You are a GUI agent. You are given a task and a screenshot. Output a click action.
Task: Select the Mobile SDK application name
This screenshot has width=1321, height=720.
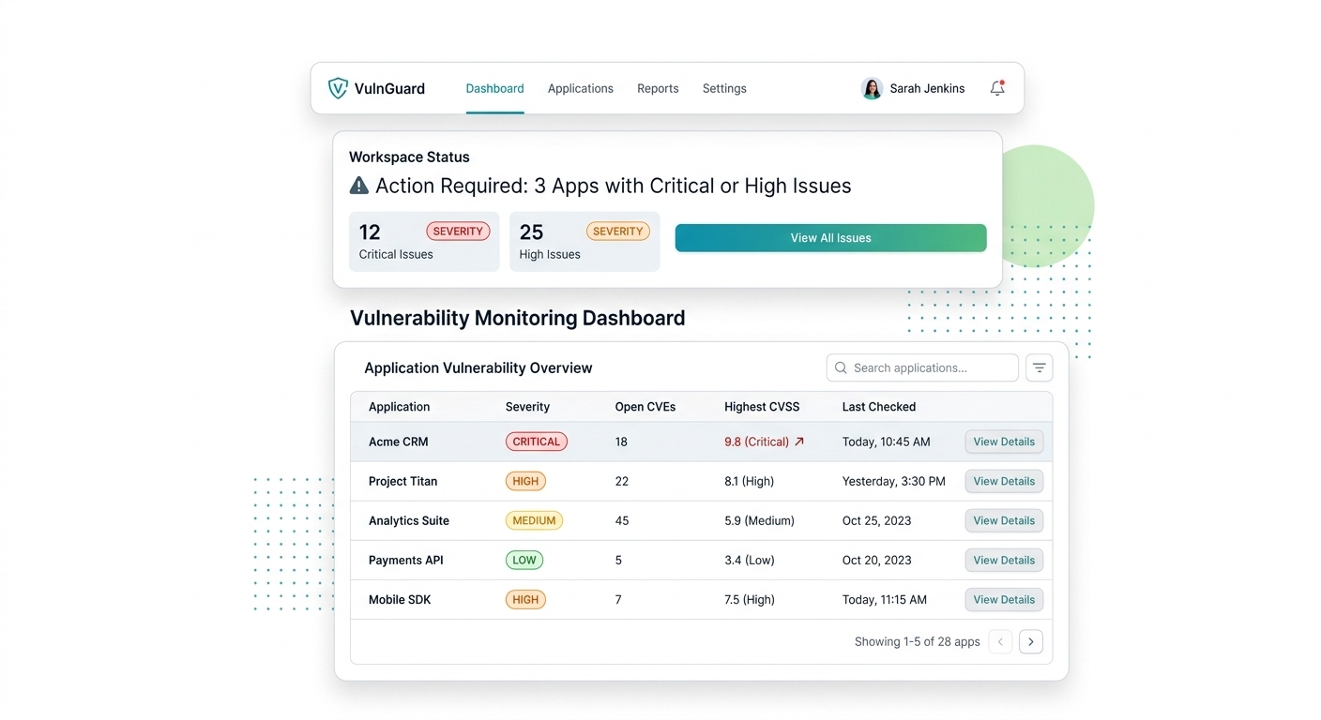[x=400, y=599]
